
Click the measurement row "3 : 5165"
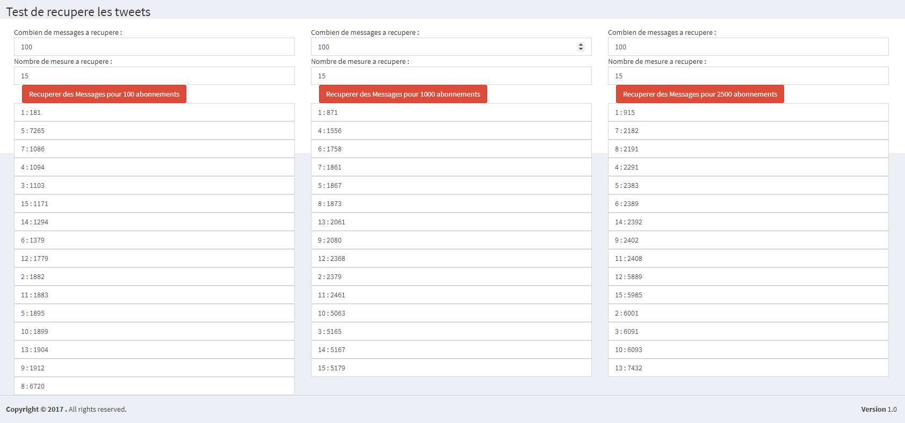451,331
